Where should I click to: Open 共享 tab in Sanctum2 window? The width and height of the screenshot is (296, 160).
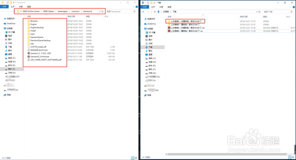click(x=21, y=6)
